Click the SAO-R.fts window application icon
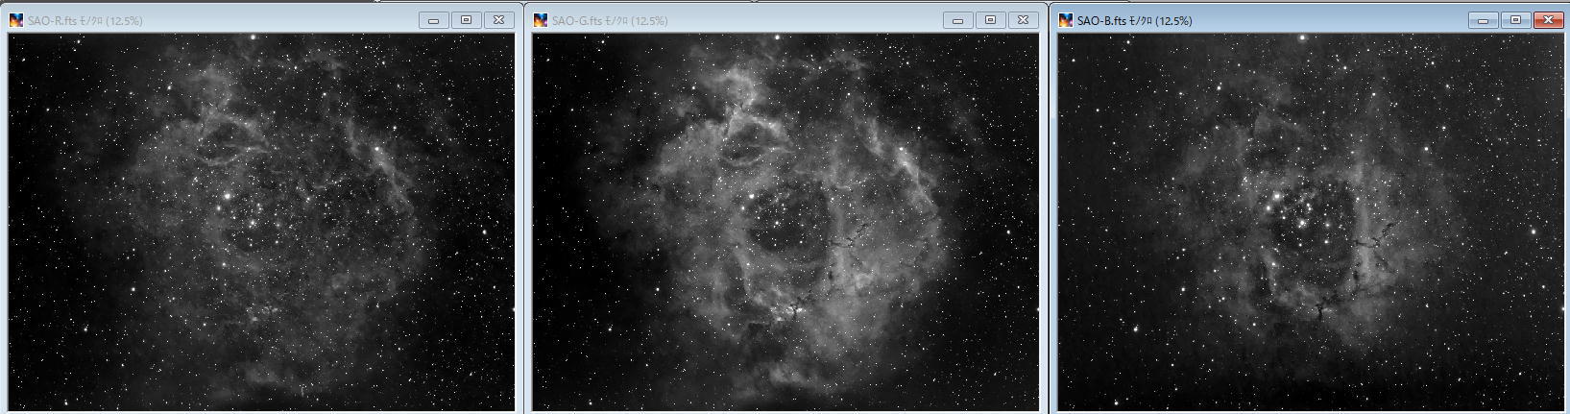The image size is (1570, 414). point(16,20)
